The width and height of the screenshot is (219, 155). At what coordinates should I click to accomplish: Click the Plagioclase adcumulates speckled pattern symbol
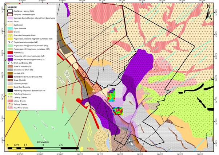[10, 42]
